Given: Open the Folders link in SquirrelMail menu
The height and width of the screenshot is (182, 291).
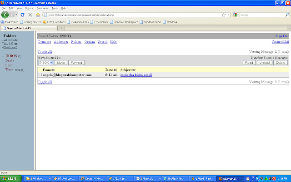Looking at the screenshot, I should point(76,41).
